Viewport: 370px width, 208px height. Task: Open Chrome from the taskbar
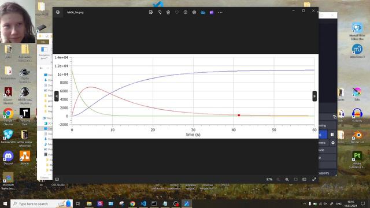pyautogui.click(x=132, y=203)
